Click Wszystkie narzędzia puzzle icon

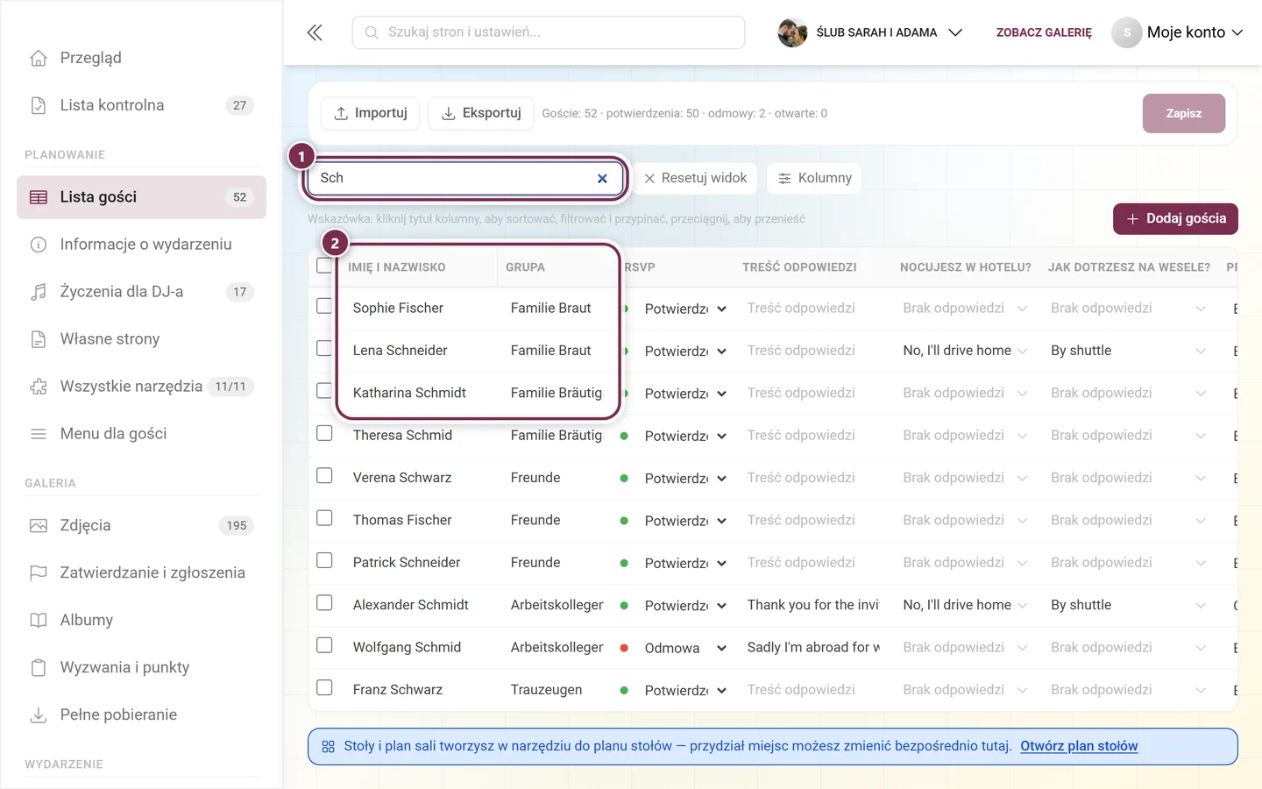pos(39,387)
